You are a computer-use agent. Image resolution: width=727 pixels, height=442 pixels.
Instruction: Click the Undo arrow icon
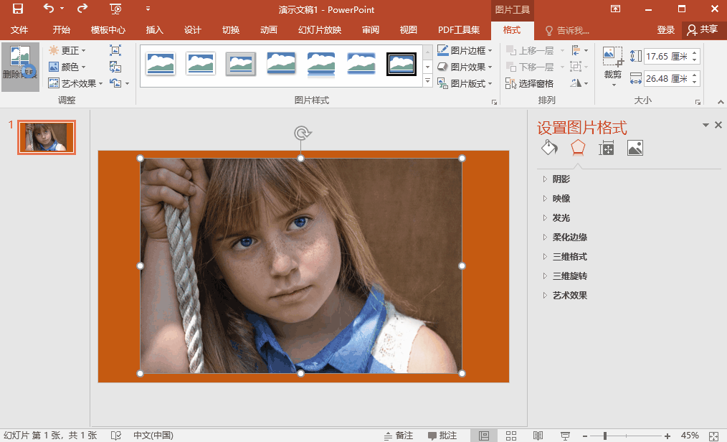pos(48,9)
